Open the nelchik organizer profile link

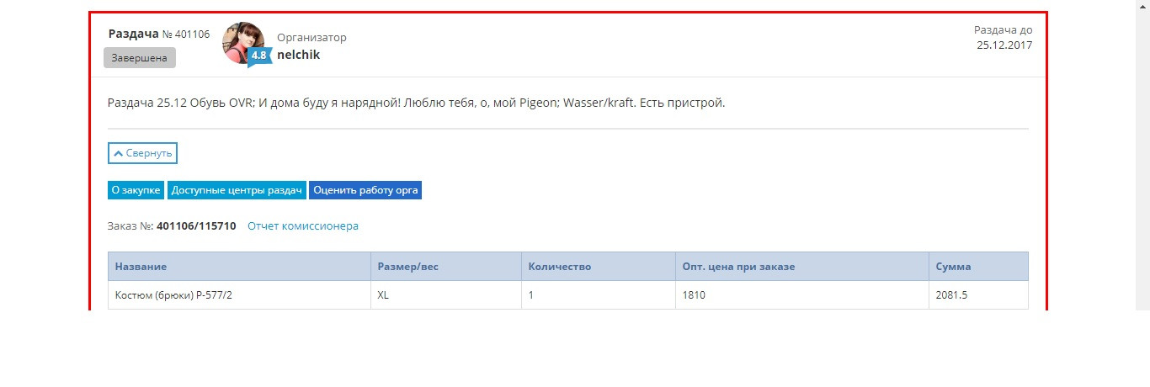298,55
